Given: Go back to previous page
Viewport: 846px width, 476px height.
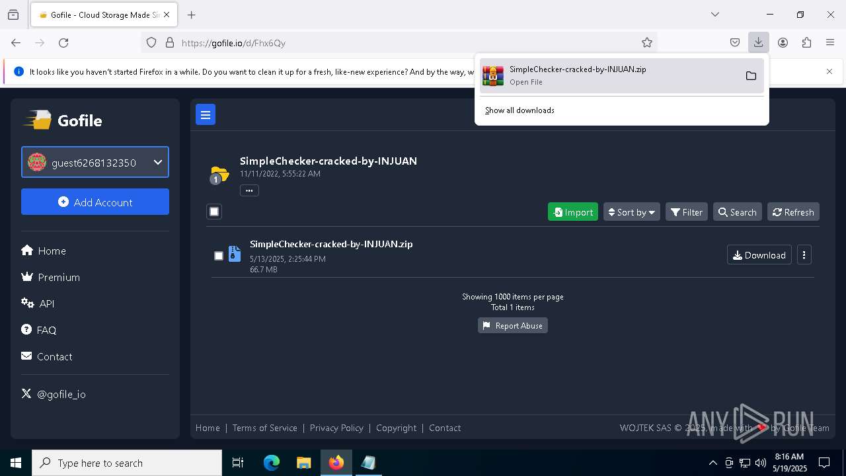Looking at the screenshot, I should coord(16,42).
